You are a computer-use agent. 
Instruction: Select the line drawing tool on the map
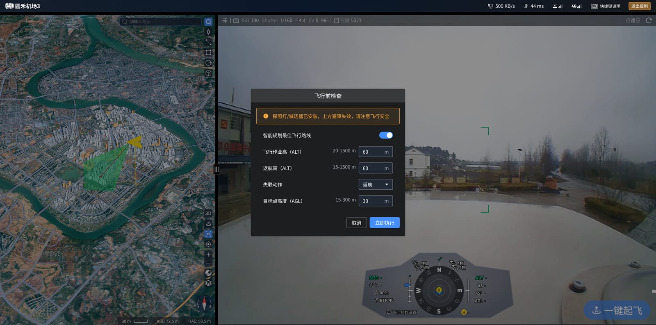[208, 42]
